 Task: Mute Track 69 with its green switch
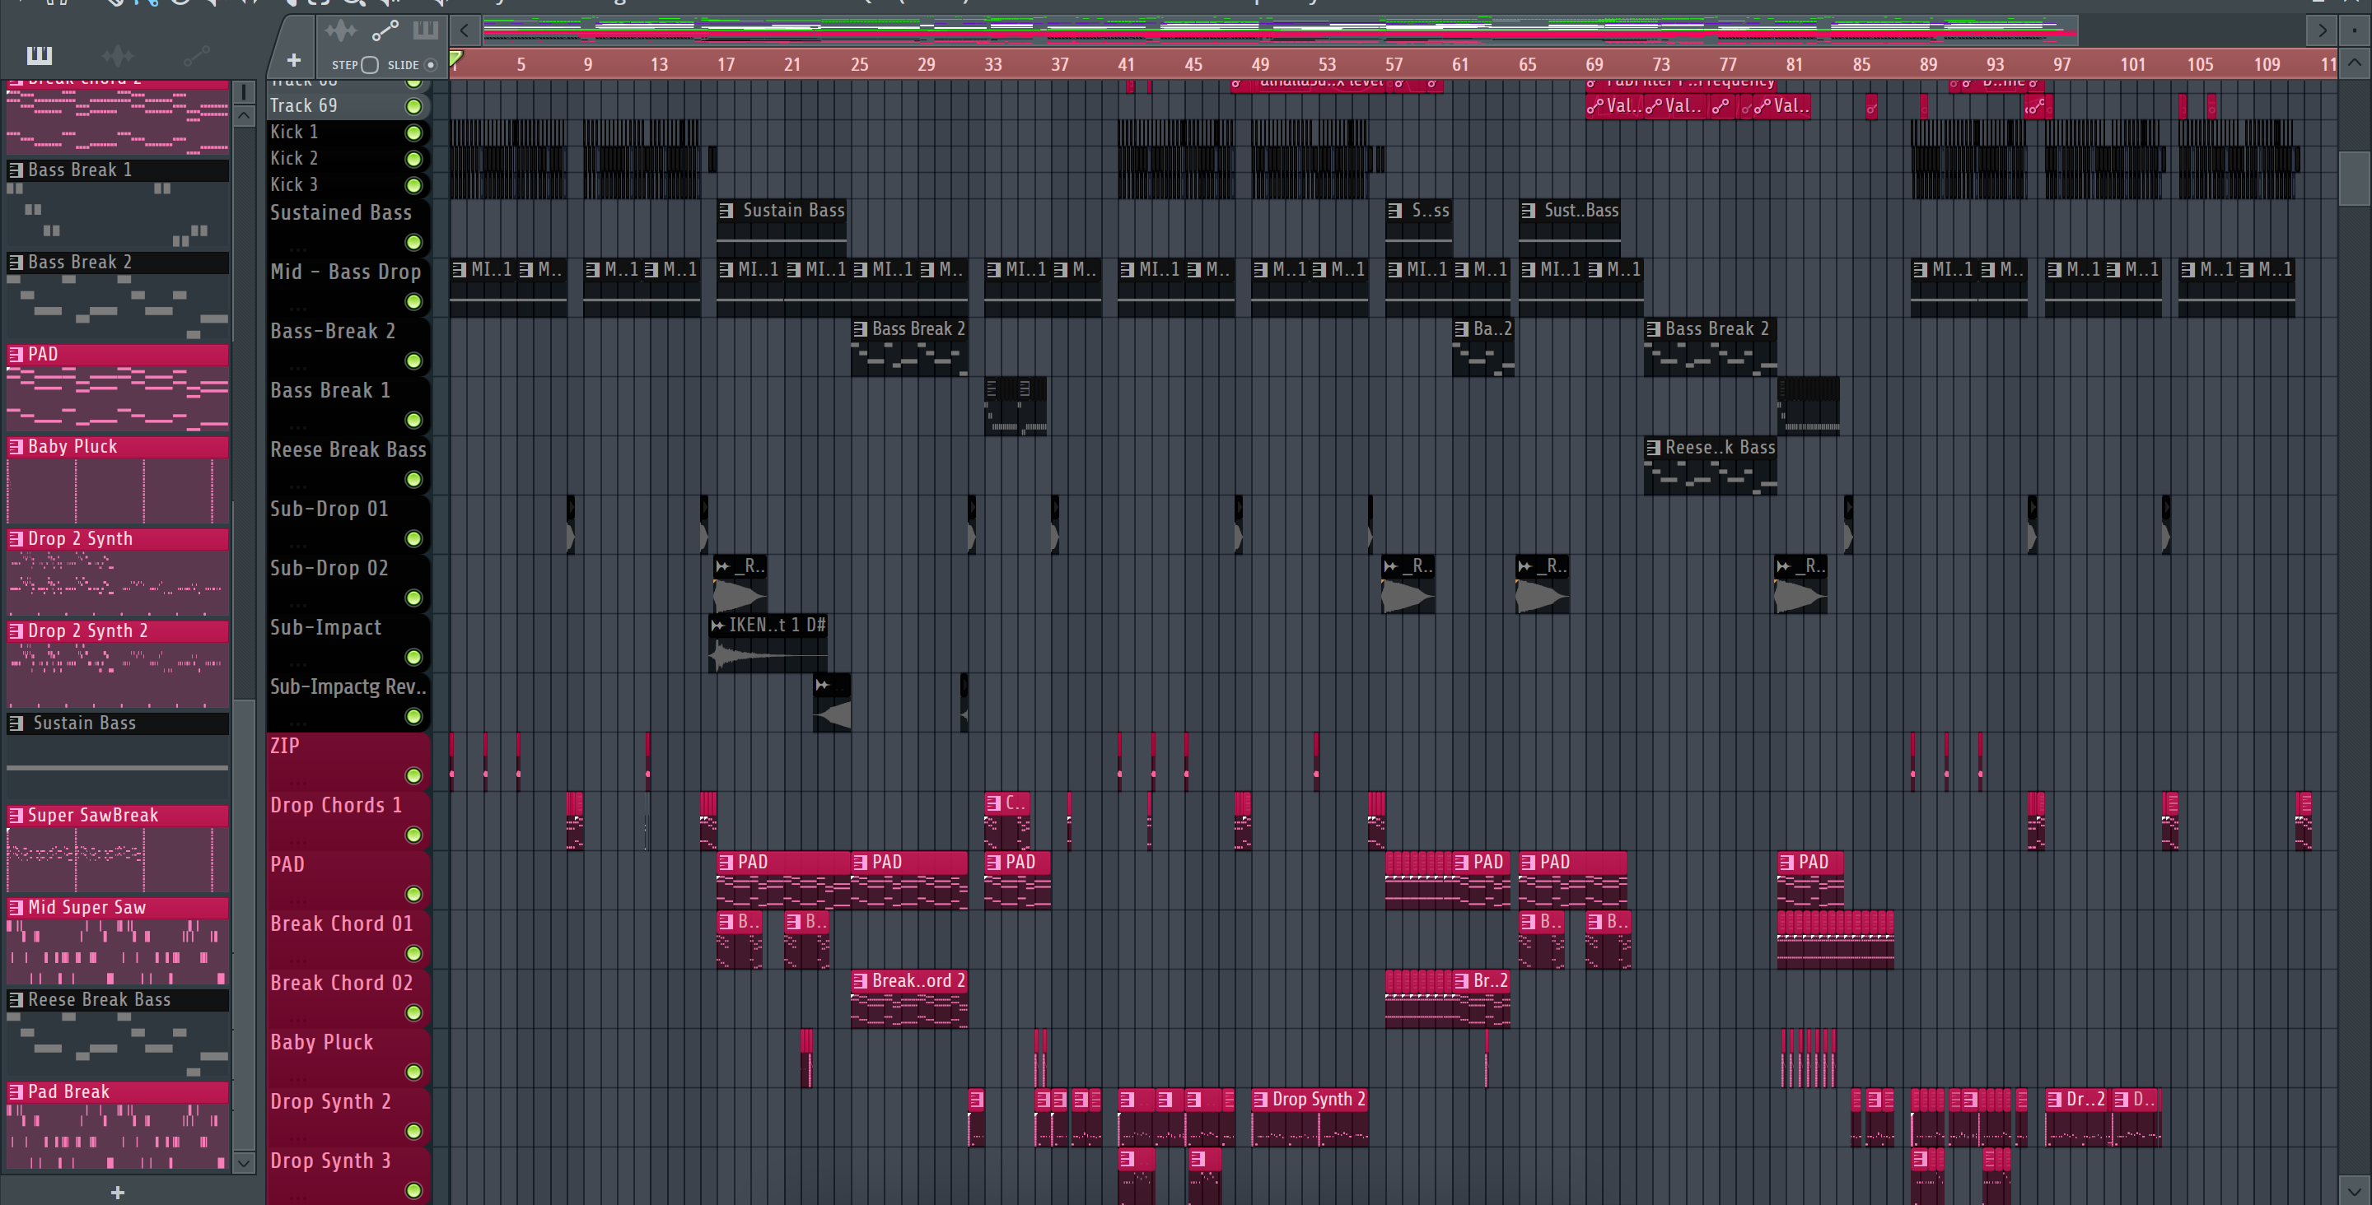(414, 107)
